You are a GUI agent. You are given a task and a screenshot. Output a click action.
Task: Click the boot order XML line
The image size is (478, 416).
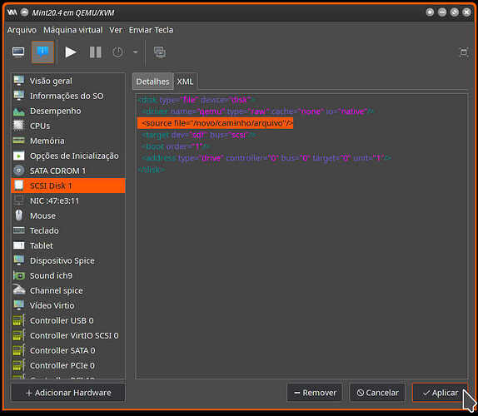176,146
